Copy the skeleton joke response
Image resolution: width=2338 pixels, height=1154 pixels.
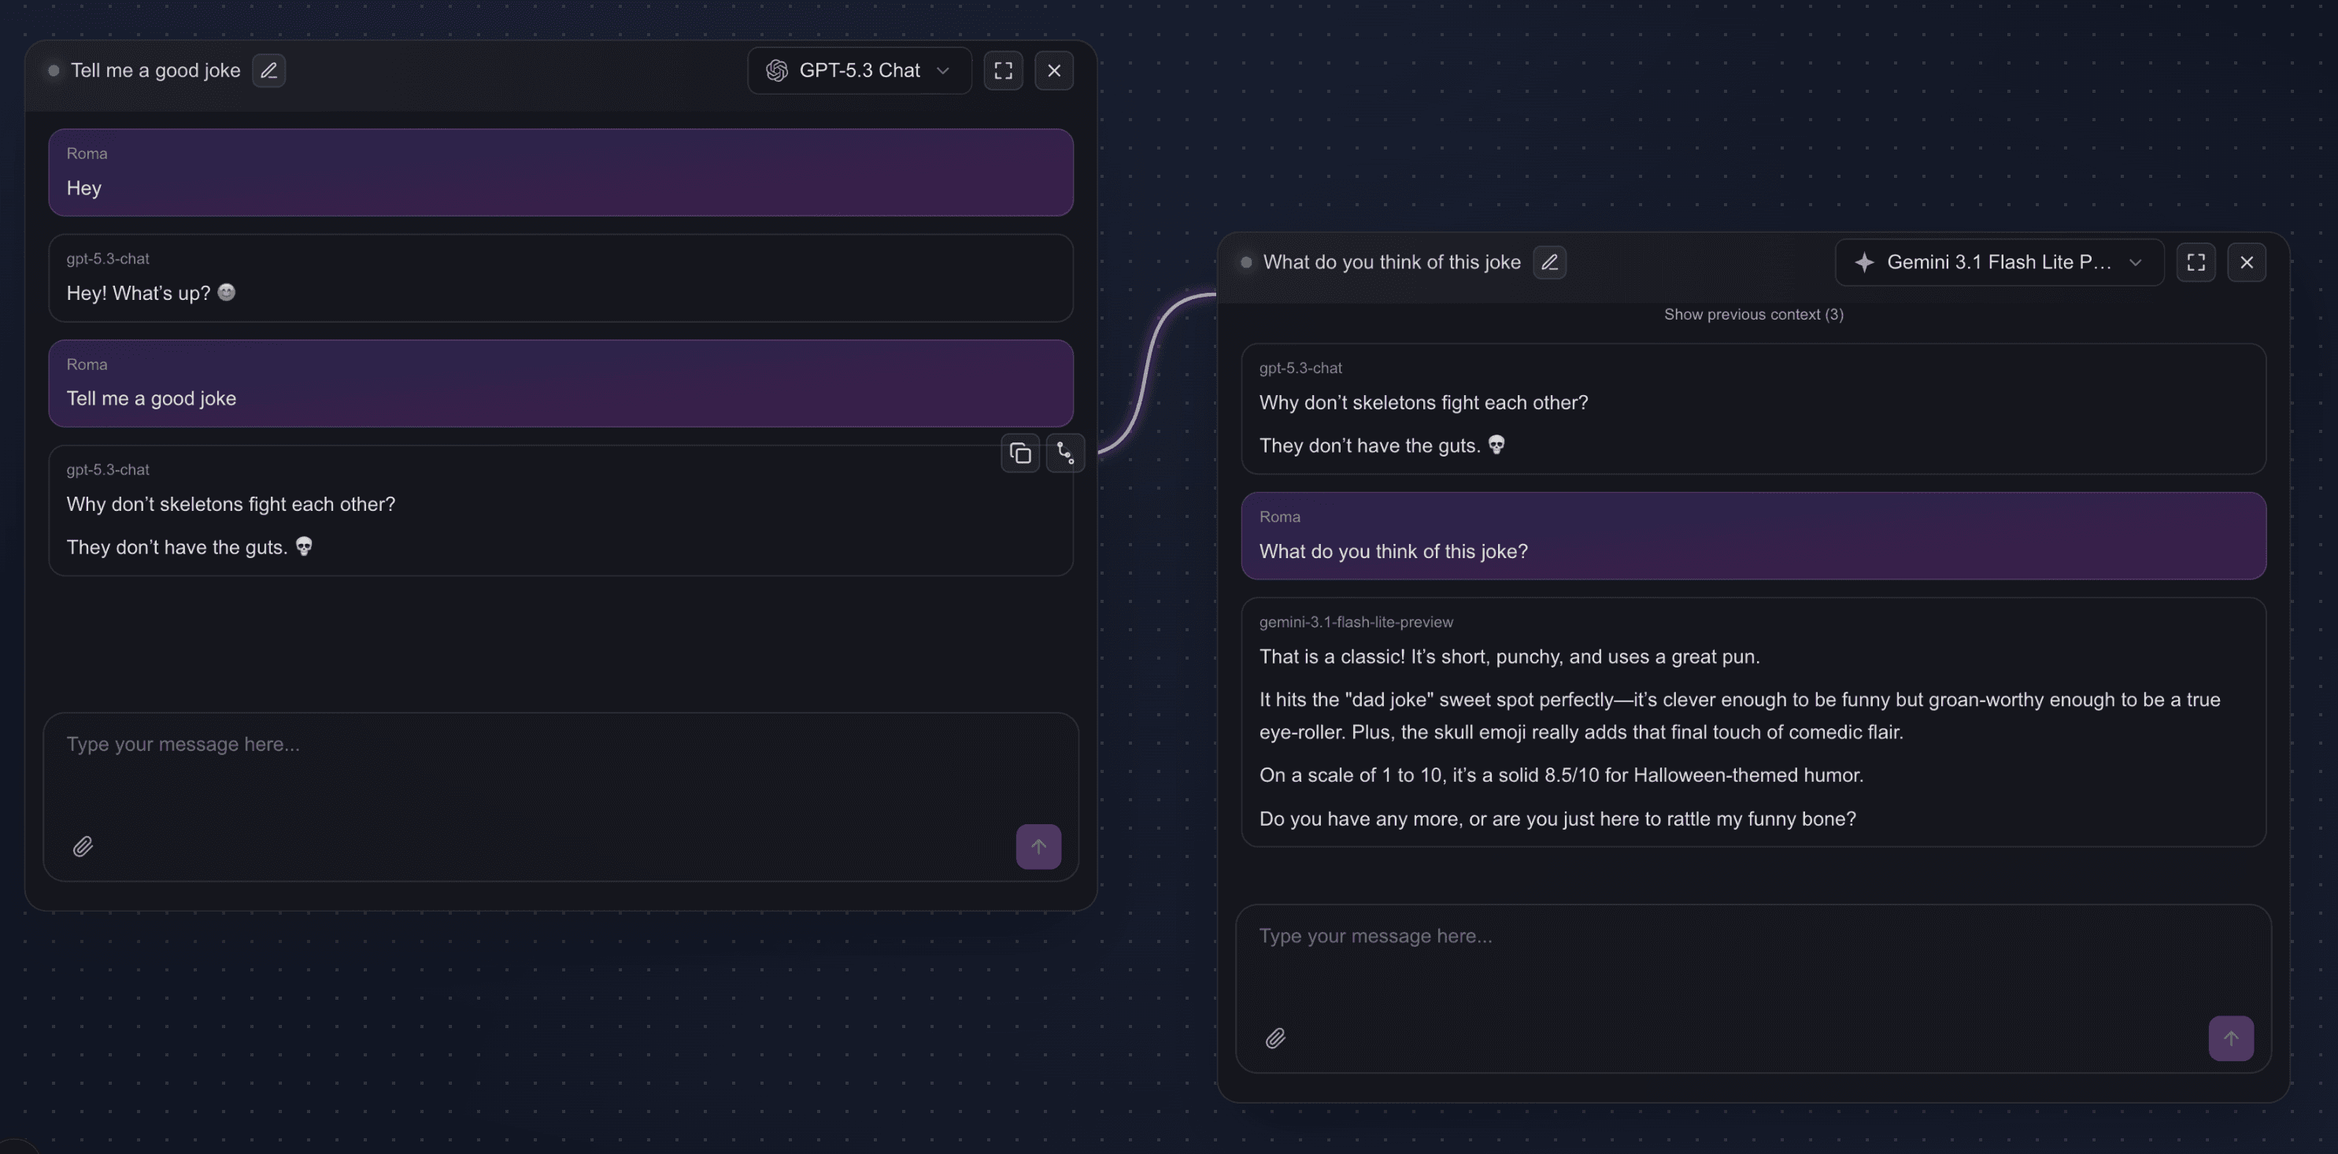coord(1020,453)
